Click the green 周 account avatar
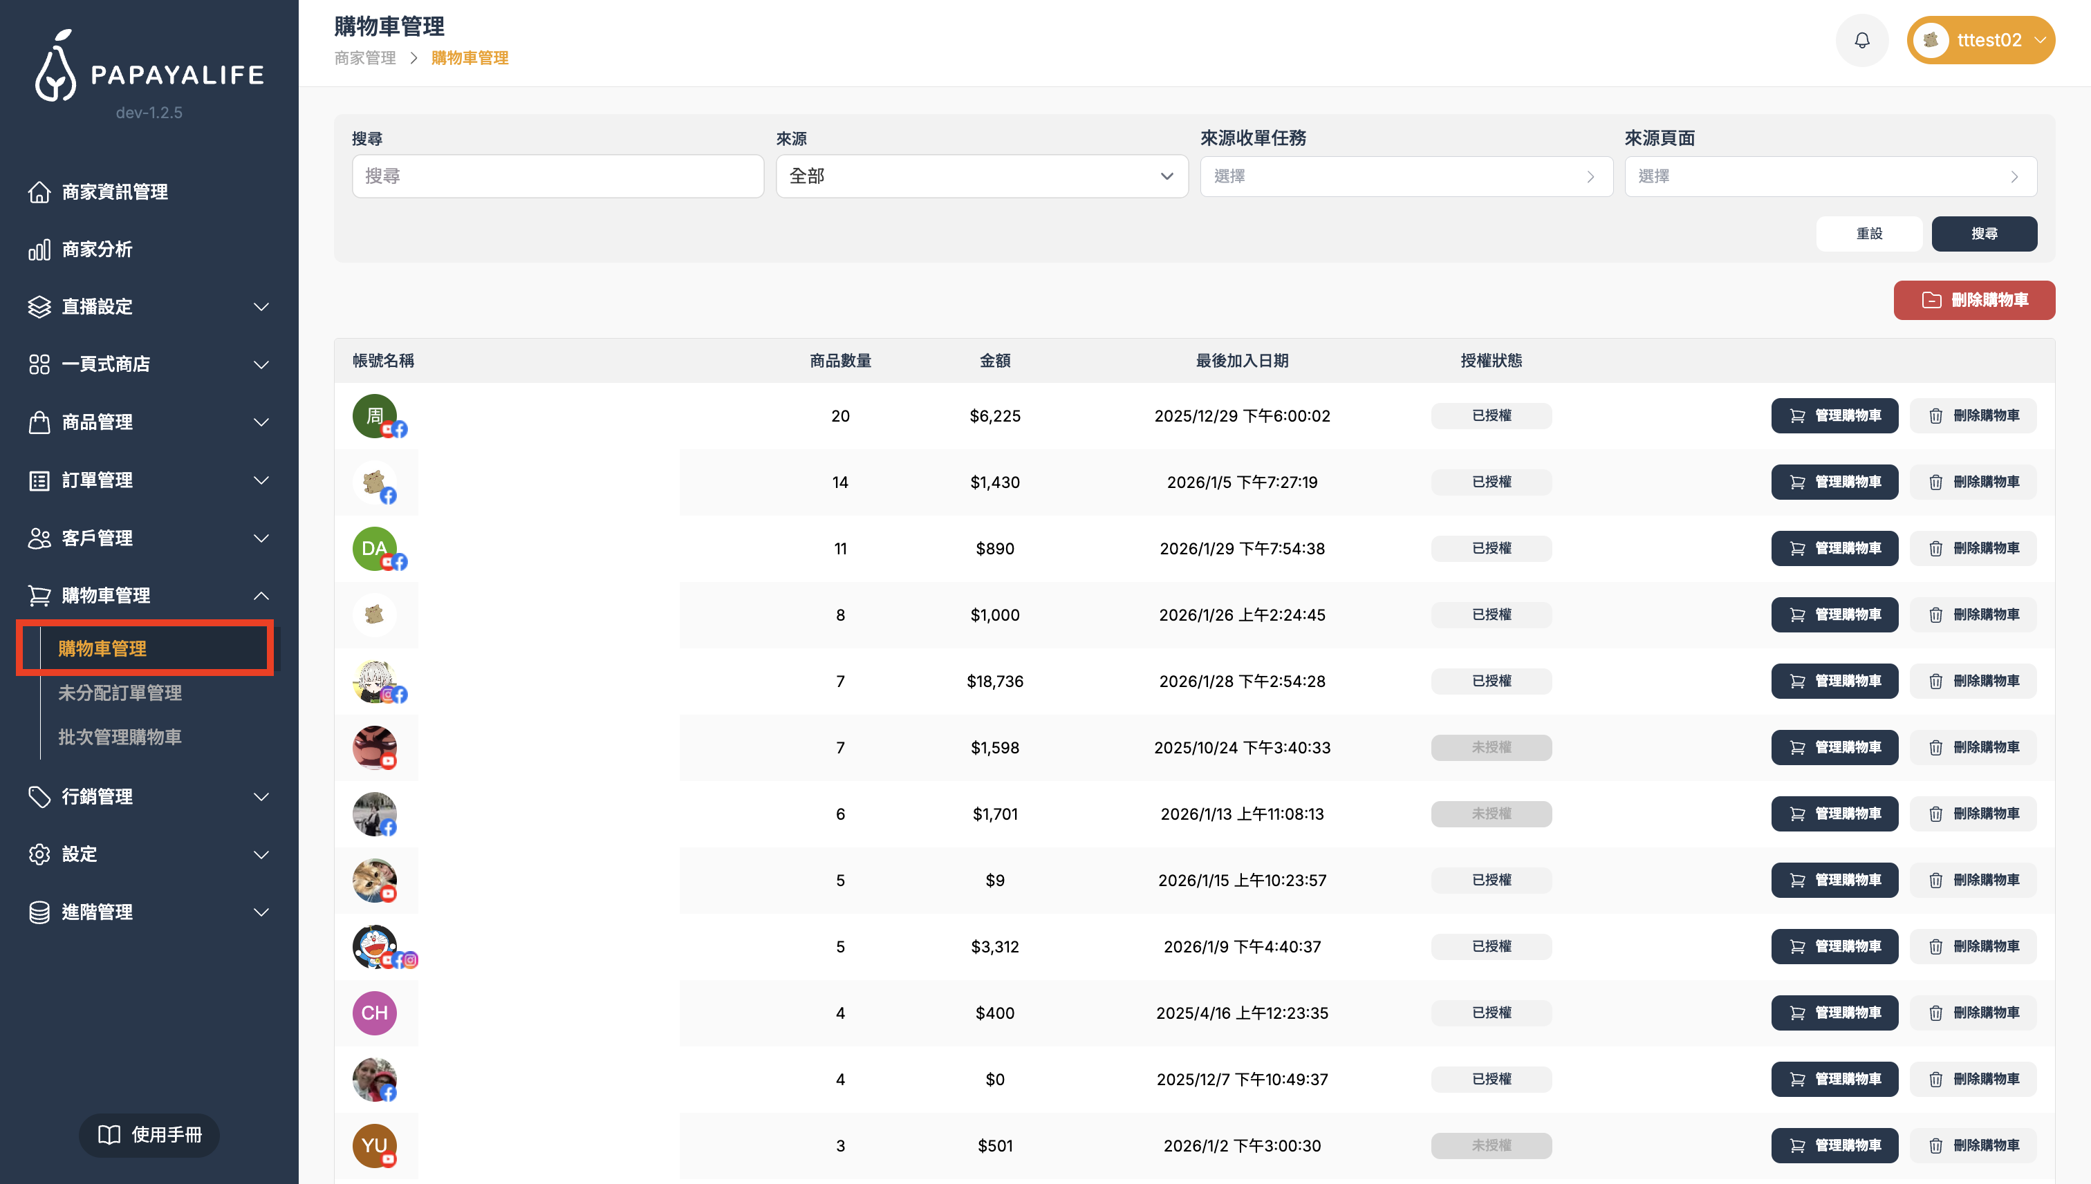The image size is (2091, 1184). (374, 415)
